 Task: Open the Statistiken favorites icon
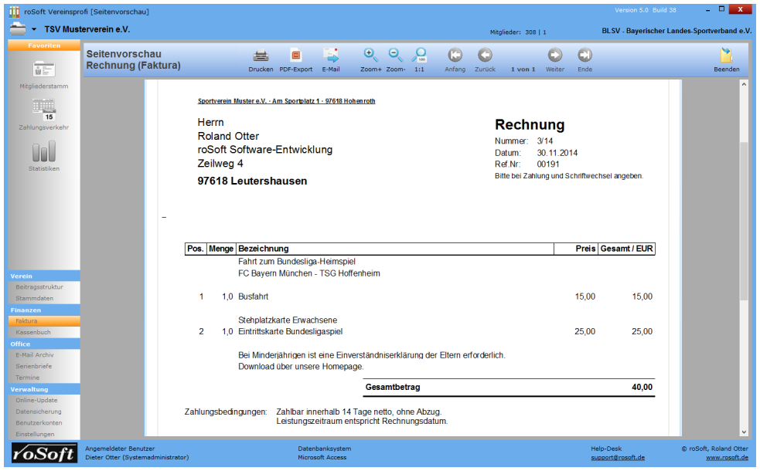(43, 152)
